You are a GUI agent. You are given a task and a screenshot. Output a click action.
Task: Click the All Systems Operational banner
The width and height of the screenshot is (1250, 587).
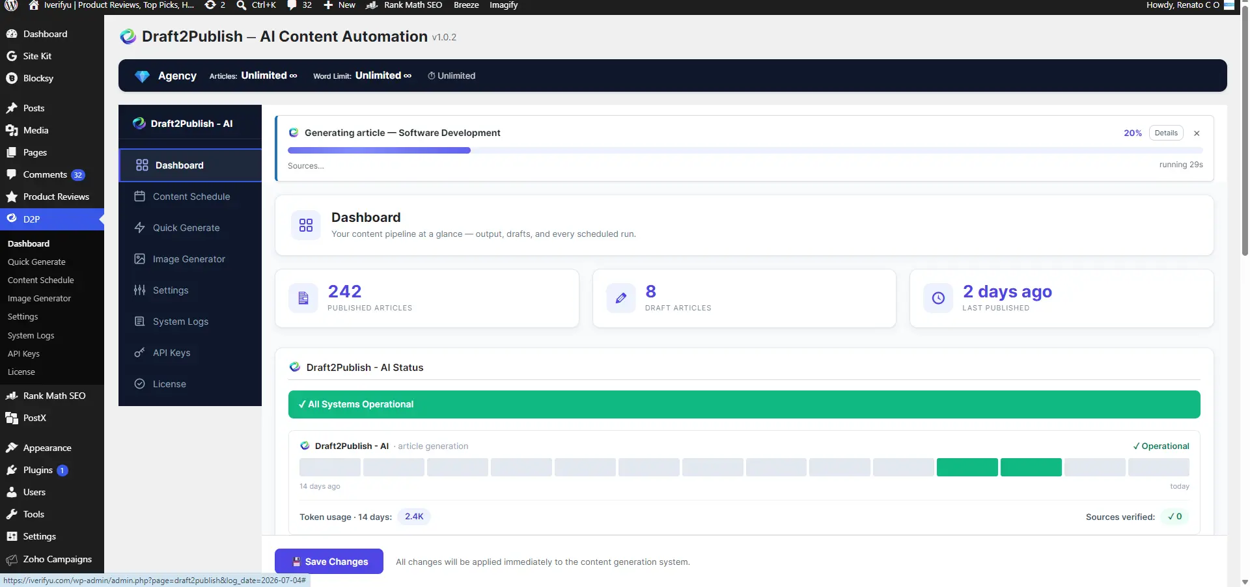coord(744,404)
